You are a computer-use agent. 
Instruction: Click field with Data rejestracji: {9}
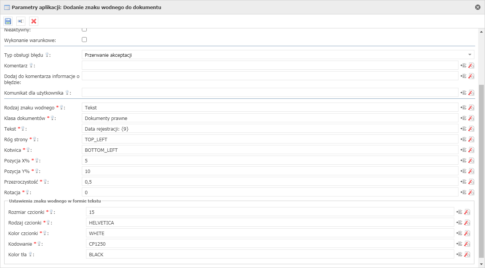tap(270, 129)
